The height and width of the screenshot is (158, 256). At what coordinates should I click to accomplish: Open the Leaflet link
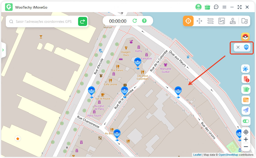(197, 155)
